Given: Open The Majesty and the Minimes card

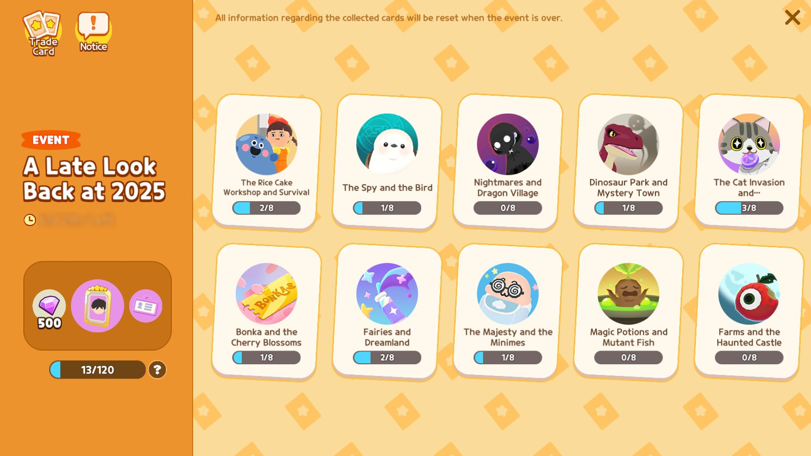Looking at the screenshot, I should tap(508, 311).
